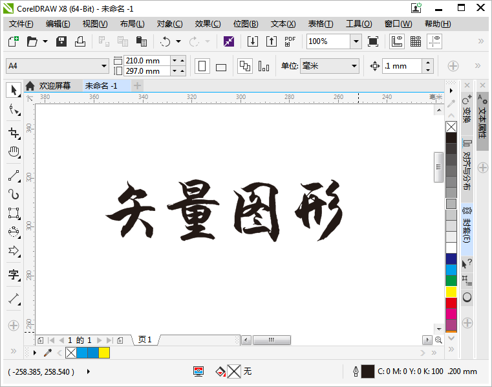
Task: Open the zoom level 100% dropdown
Action: [356, 41]
